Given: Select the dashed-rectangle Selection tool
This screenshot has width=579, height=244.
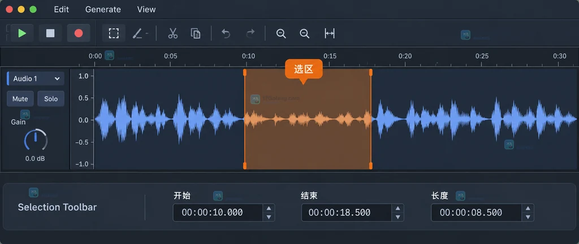Looking at the screenshot, I should coord(114,33).
